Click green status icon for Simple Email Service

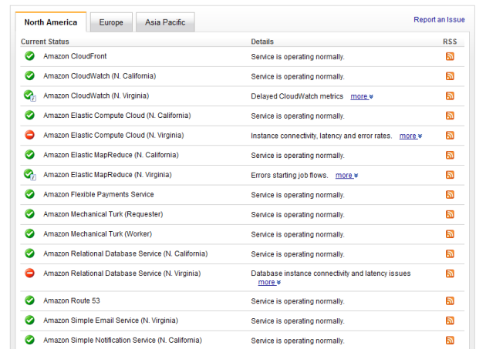click(30, 320)
